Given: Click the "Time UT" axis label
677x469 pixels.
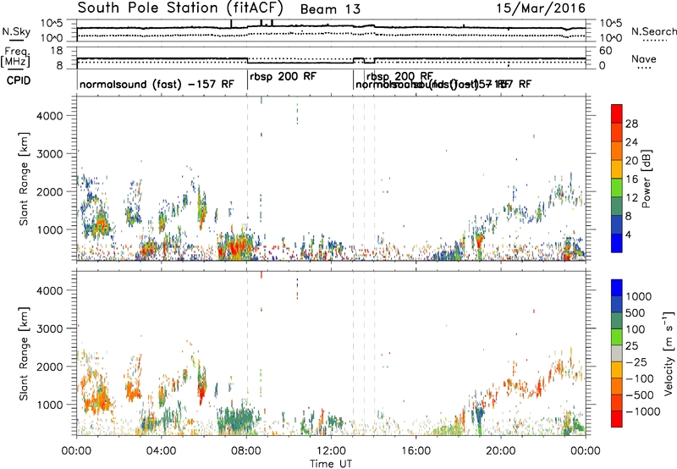Looking at the screenshot, I should click(x=331, y=463).
